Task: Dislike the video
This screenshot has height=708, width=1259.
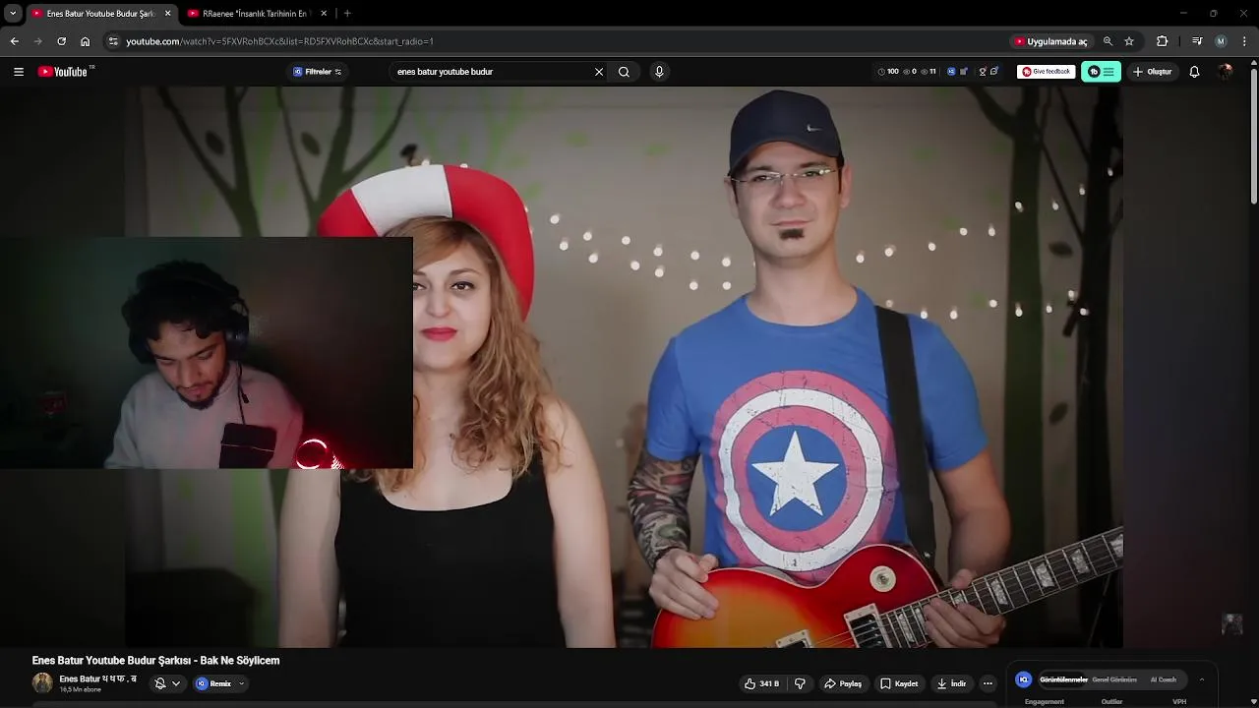Action: [x=800, y=683]
